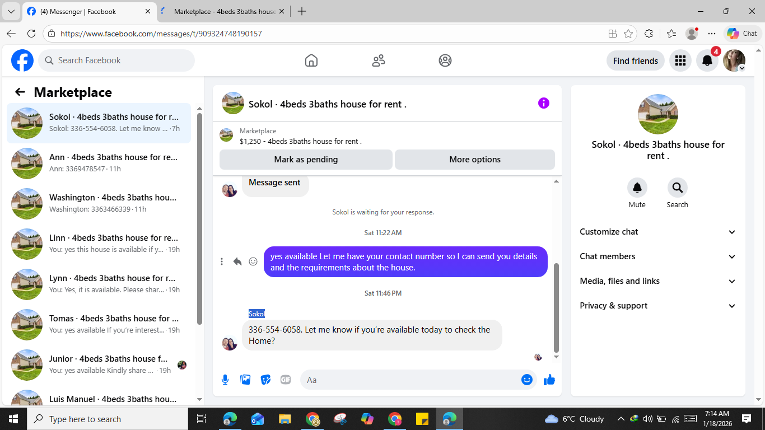Open Linn conversation in the list

coord(99,244)
